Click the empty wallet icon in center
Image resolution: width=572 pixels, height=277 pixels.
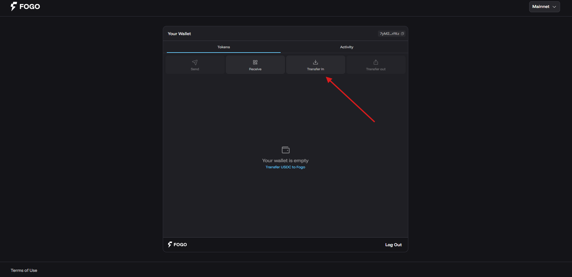coord(286,150)
